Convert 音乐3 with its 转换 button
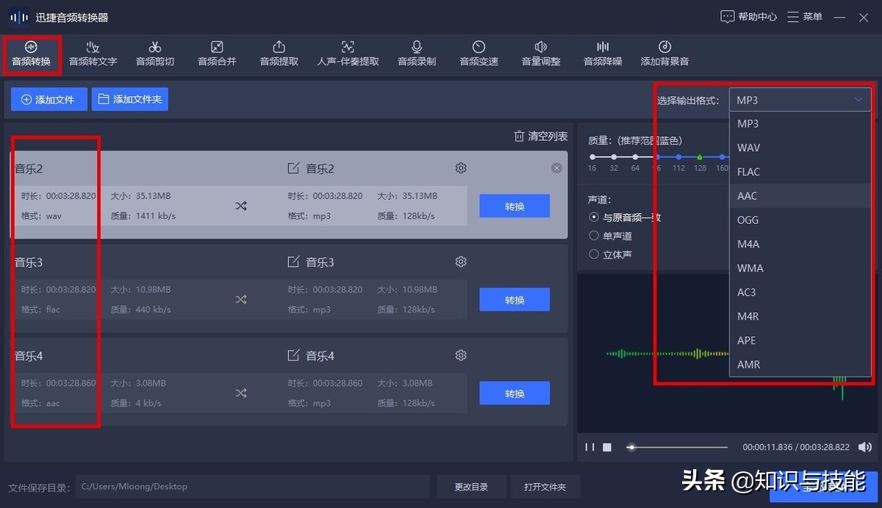Image resolution: width=882 pixels, height=508 pixels. (514, 300)
